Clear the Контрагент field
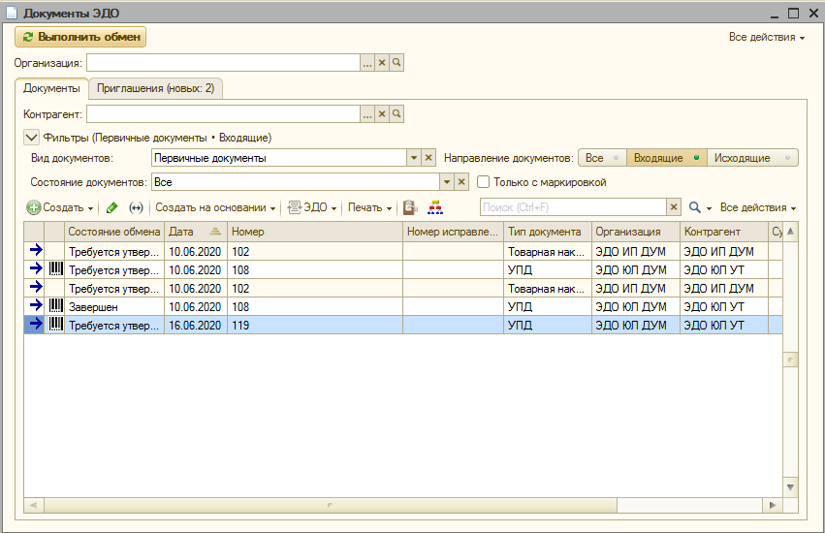Viewport: 825px width, 533px height. click(382, 114)
